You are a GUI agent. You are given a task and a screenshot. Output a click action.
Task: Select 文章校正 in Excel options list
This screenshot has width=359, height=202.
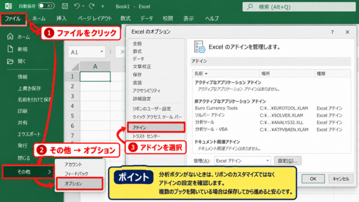tap(142, 67)
